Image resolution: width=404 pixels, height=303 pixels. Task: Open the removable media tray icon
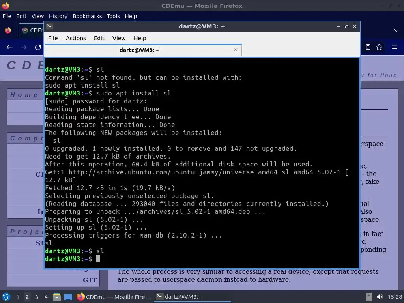click(x=369, y=297)
